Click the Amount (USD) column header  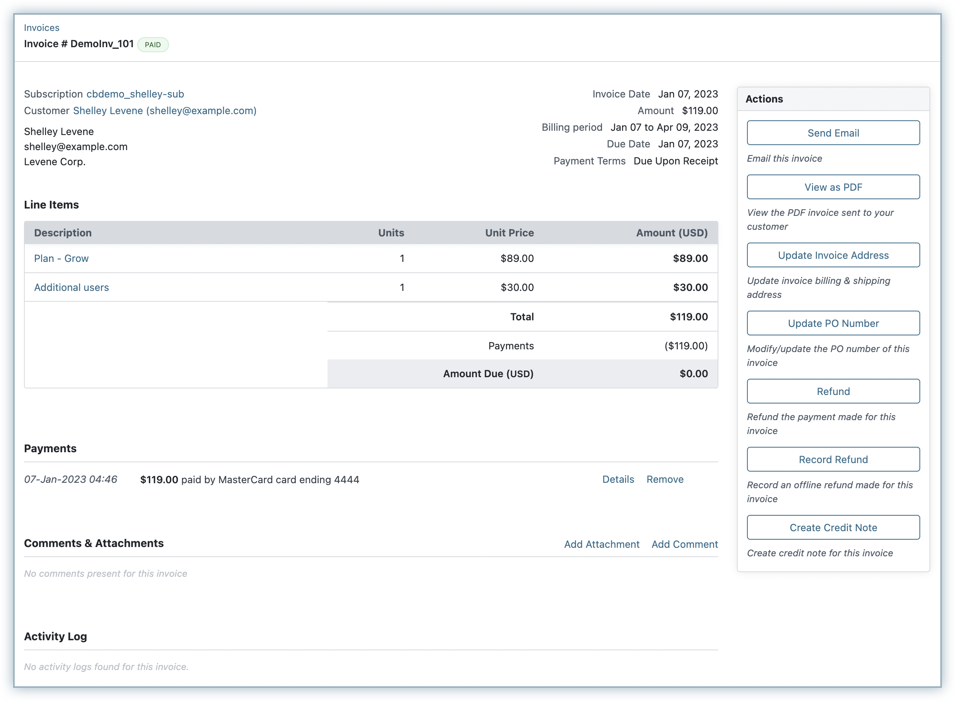pyautogui.click(x=671, y=233)
